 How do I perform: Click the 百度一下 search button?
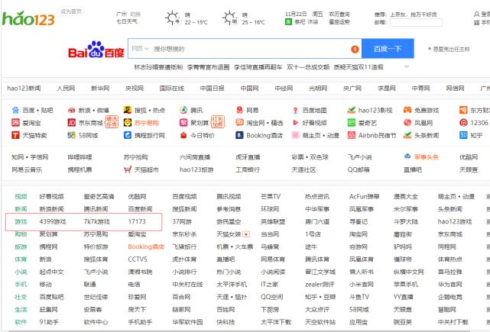tap(388, 49)
